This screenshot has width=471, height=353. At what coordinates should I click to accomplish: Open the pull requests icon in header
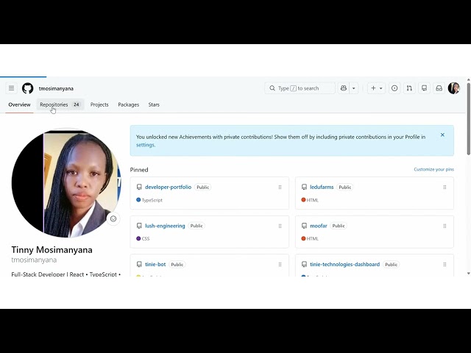[x=409, y=88]
